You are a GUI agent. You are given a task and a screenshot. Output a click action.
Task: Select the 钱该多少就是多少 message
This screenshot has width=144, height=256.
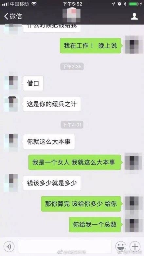click(52, 183)
